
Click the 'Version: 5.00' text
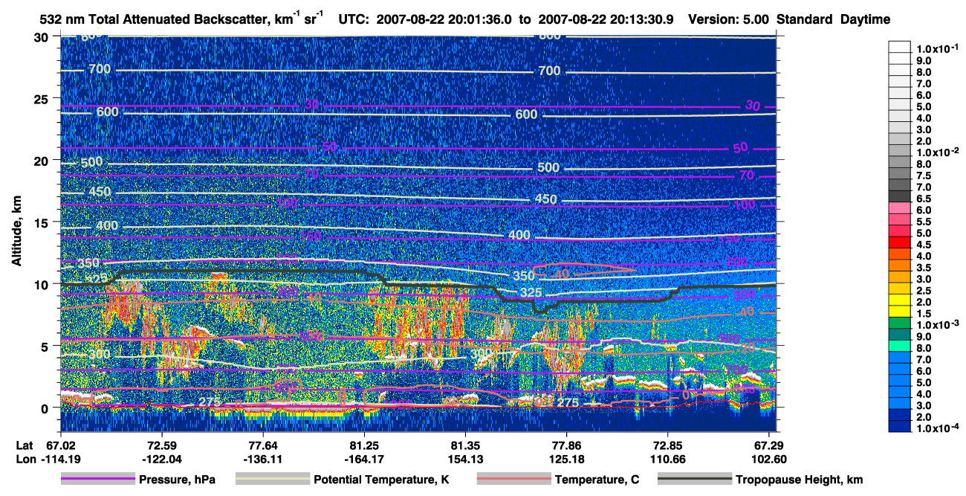tap(728, 20)
